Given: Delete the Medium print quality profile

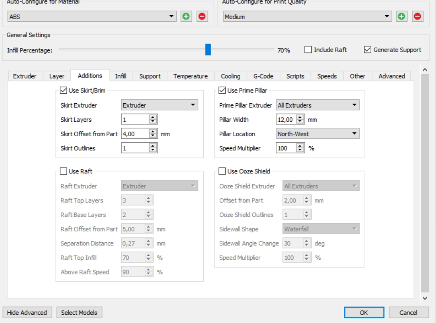Looking at the screenshot, I should (417, 16).
